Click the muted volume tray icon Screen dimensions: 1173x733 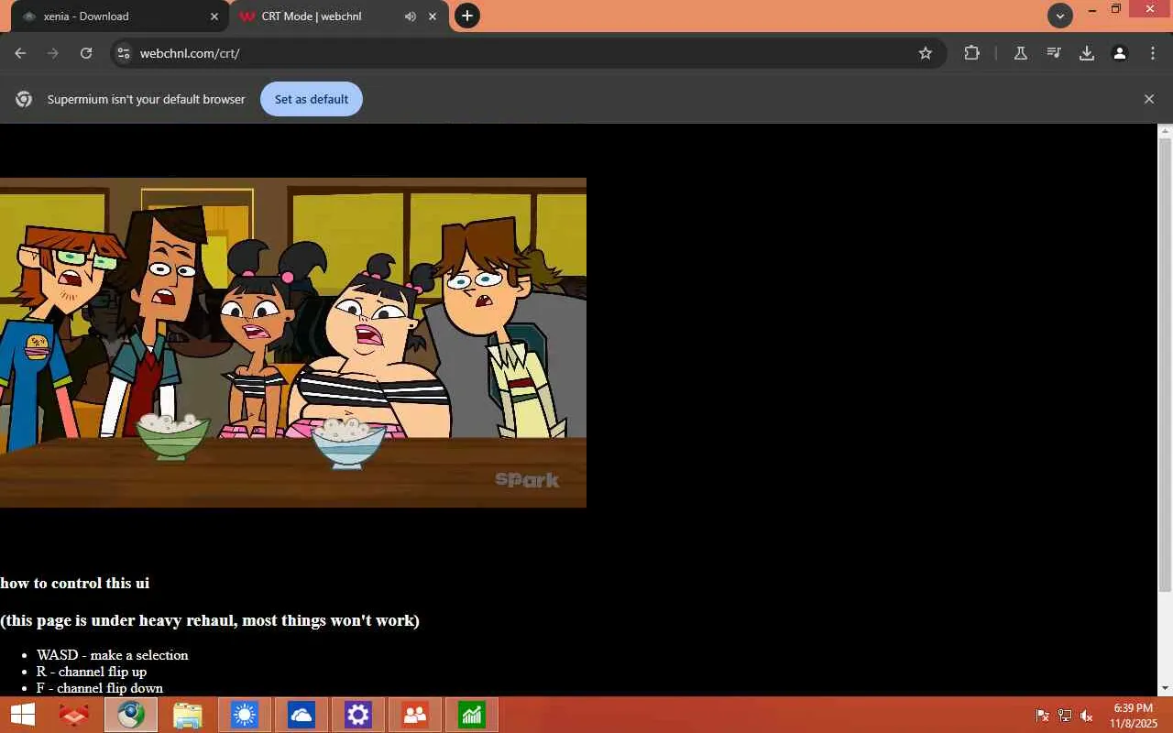1087,716
